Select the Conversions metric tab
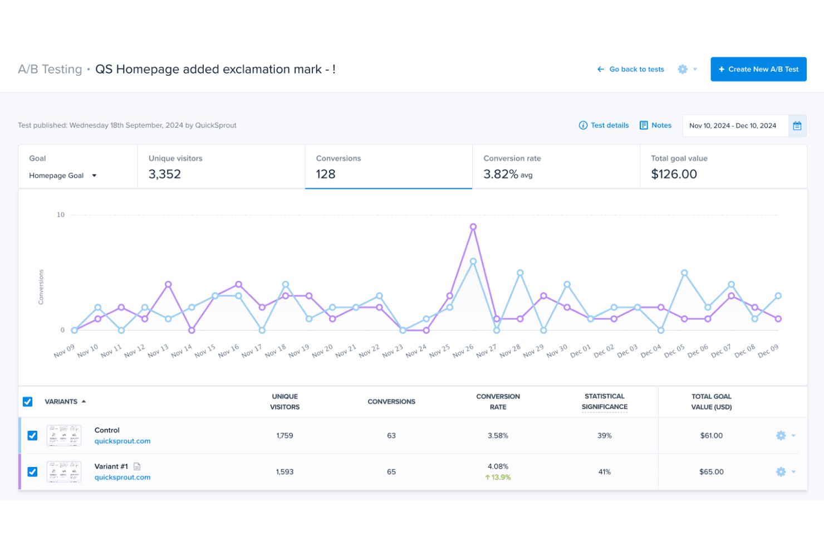The height and width of the screenshot is (550, 824). click(x=389, y=167)
